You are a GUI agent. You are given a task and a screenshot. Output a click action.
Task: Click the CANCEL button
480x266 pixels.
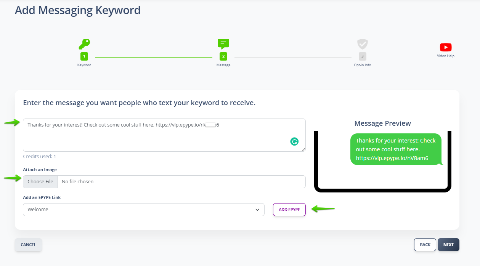pos(28,245)
